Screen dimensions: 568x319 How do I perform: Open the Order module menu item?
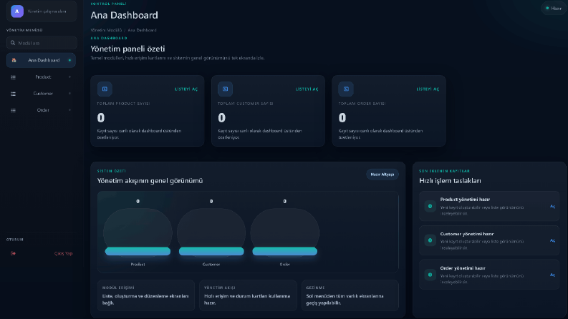pos(41,110)
